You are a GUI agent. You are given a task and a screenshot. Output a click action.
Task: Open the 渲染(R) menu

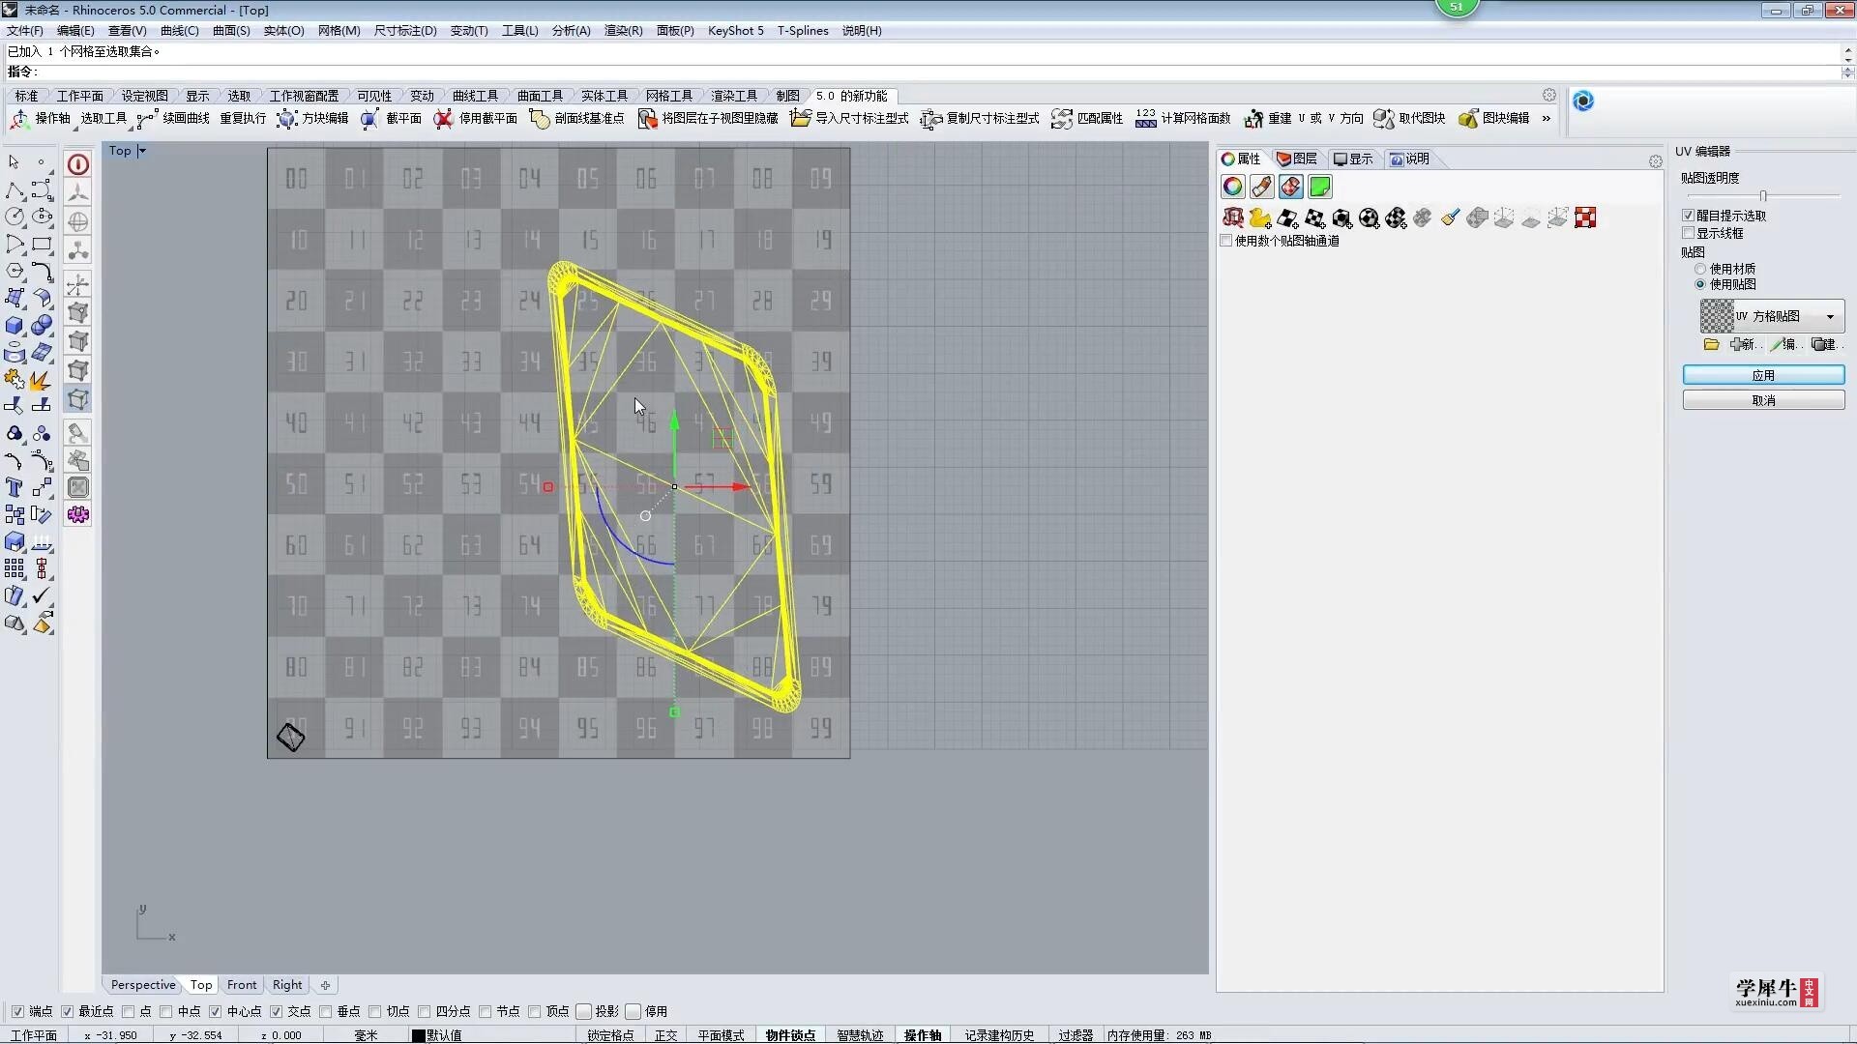623,30
